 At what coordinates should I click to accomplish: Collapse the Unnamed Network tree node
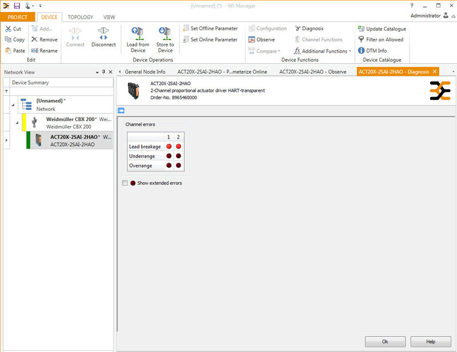coord(13,104)
